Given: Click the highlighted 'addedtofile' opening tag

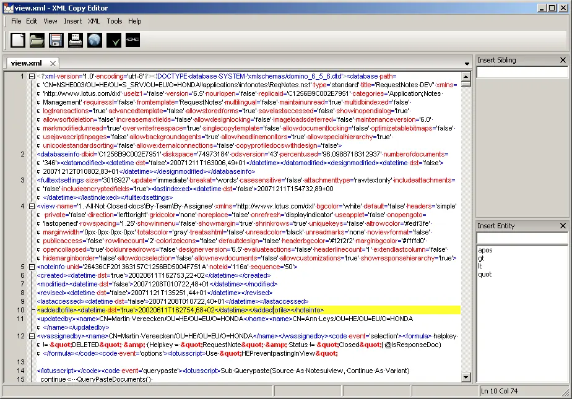Looking at the screenshot, I should (x=58, y=311).
